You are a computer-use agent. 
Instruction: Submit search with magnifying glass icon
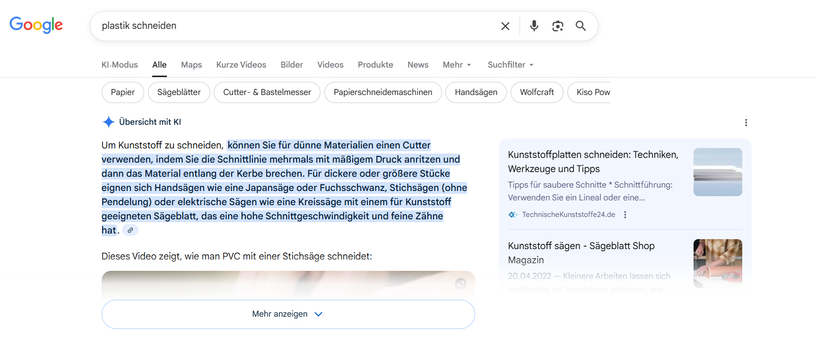[581, 26]
